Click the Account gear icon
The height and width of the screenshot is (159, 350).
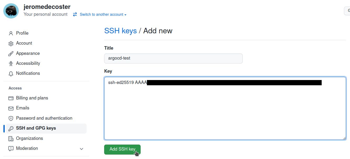point(11,44)
